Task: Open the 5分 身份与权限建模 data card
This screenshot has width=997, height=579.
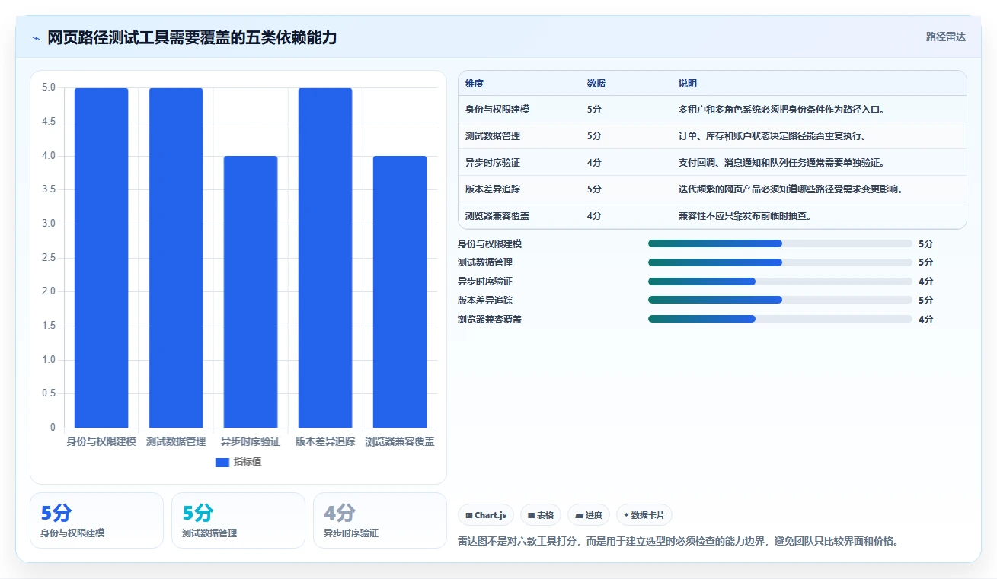Action: [x=97, y=520]
